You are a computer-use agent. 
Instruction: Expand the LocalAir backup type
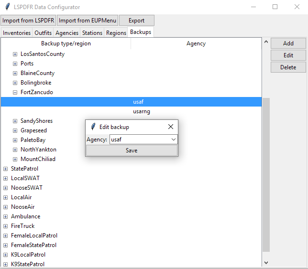pos(6,198)
